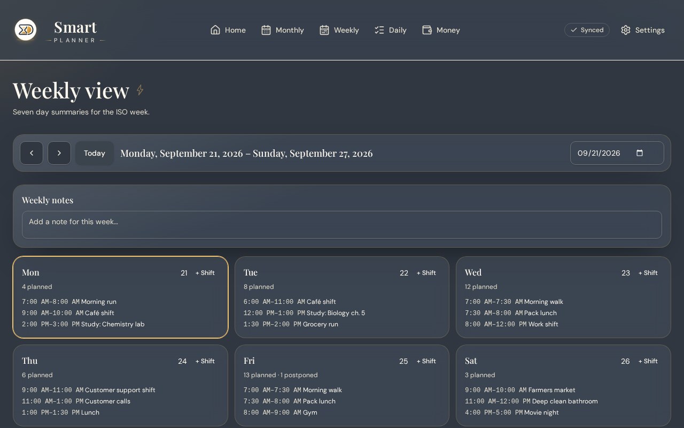Open the calendar picker icon in date field
The height and width of the screenshot is (428, 684).
coord(640,153)
